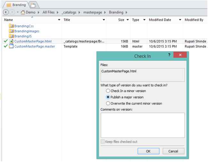Screen dimensions: 208x162
Task: Click the CustomMasterPage.master file icon
Action: point(11,46)
